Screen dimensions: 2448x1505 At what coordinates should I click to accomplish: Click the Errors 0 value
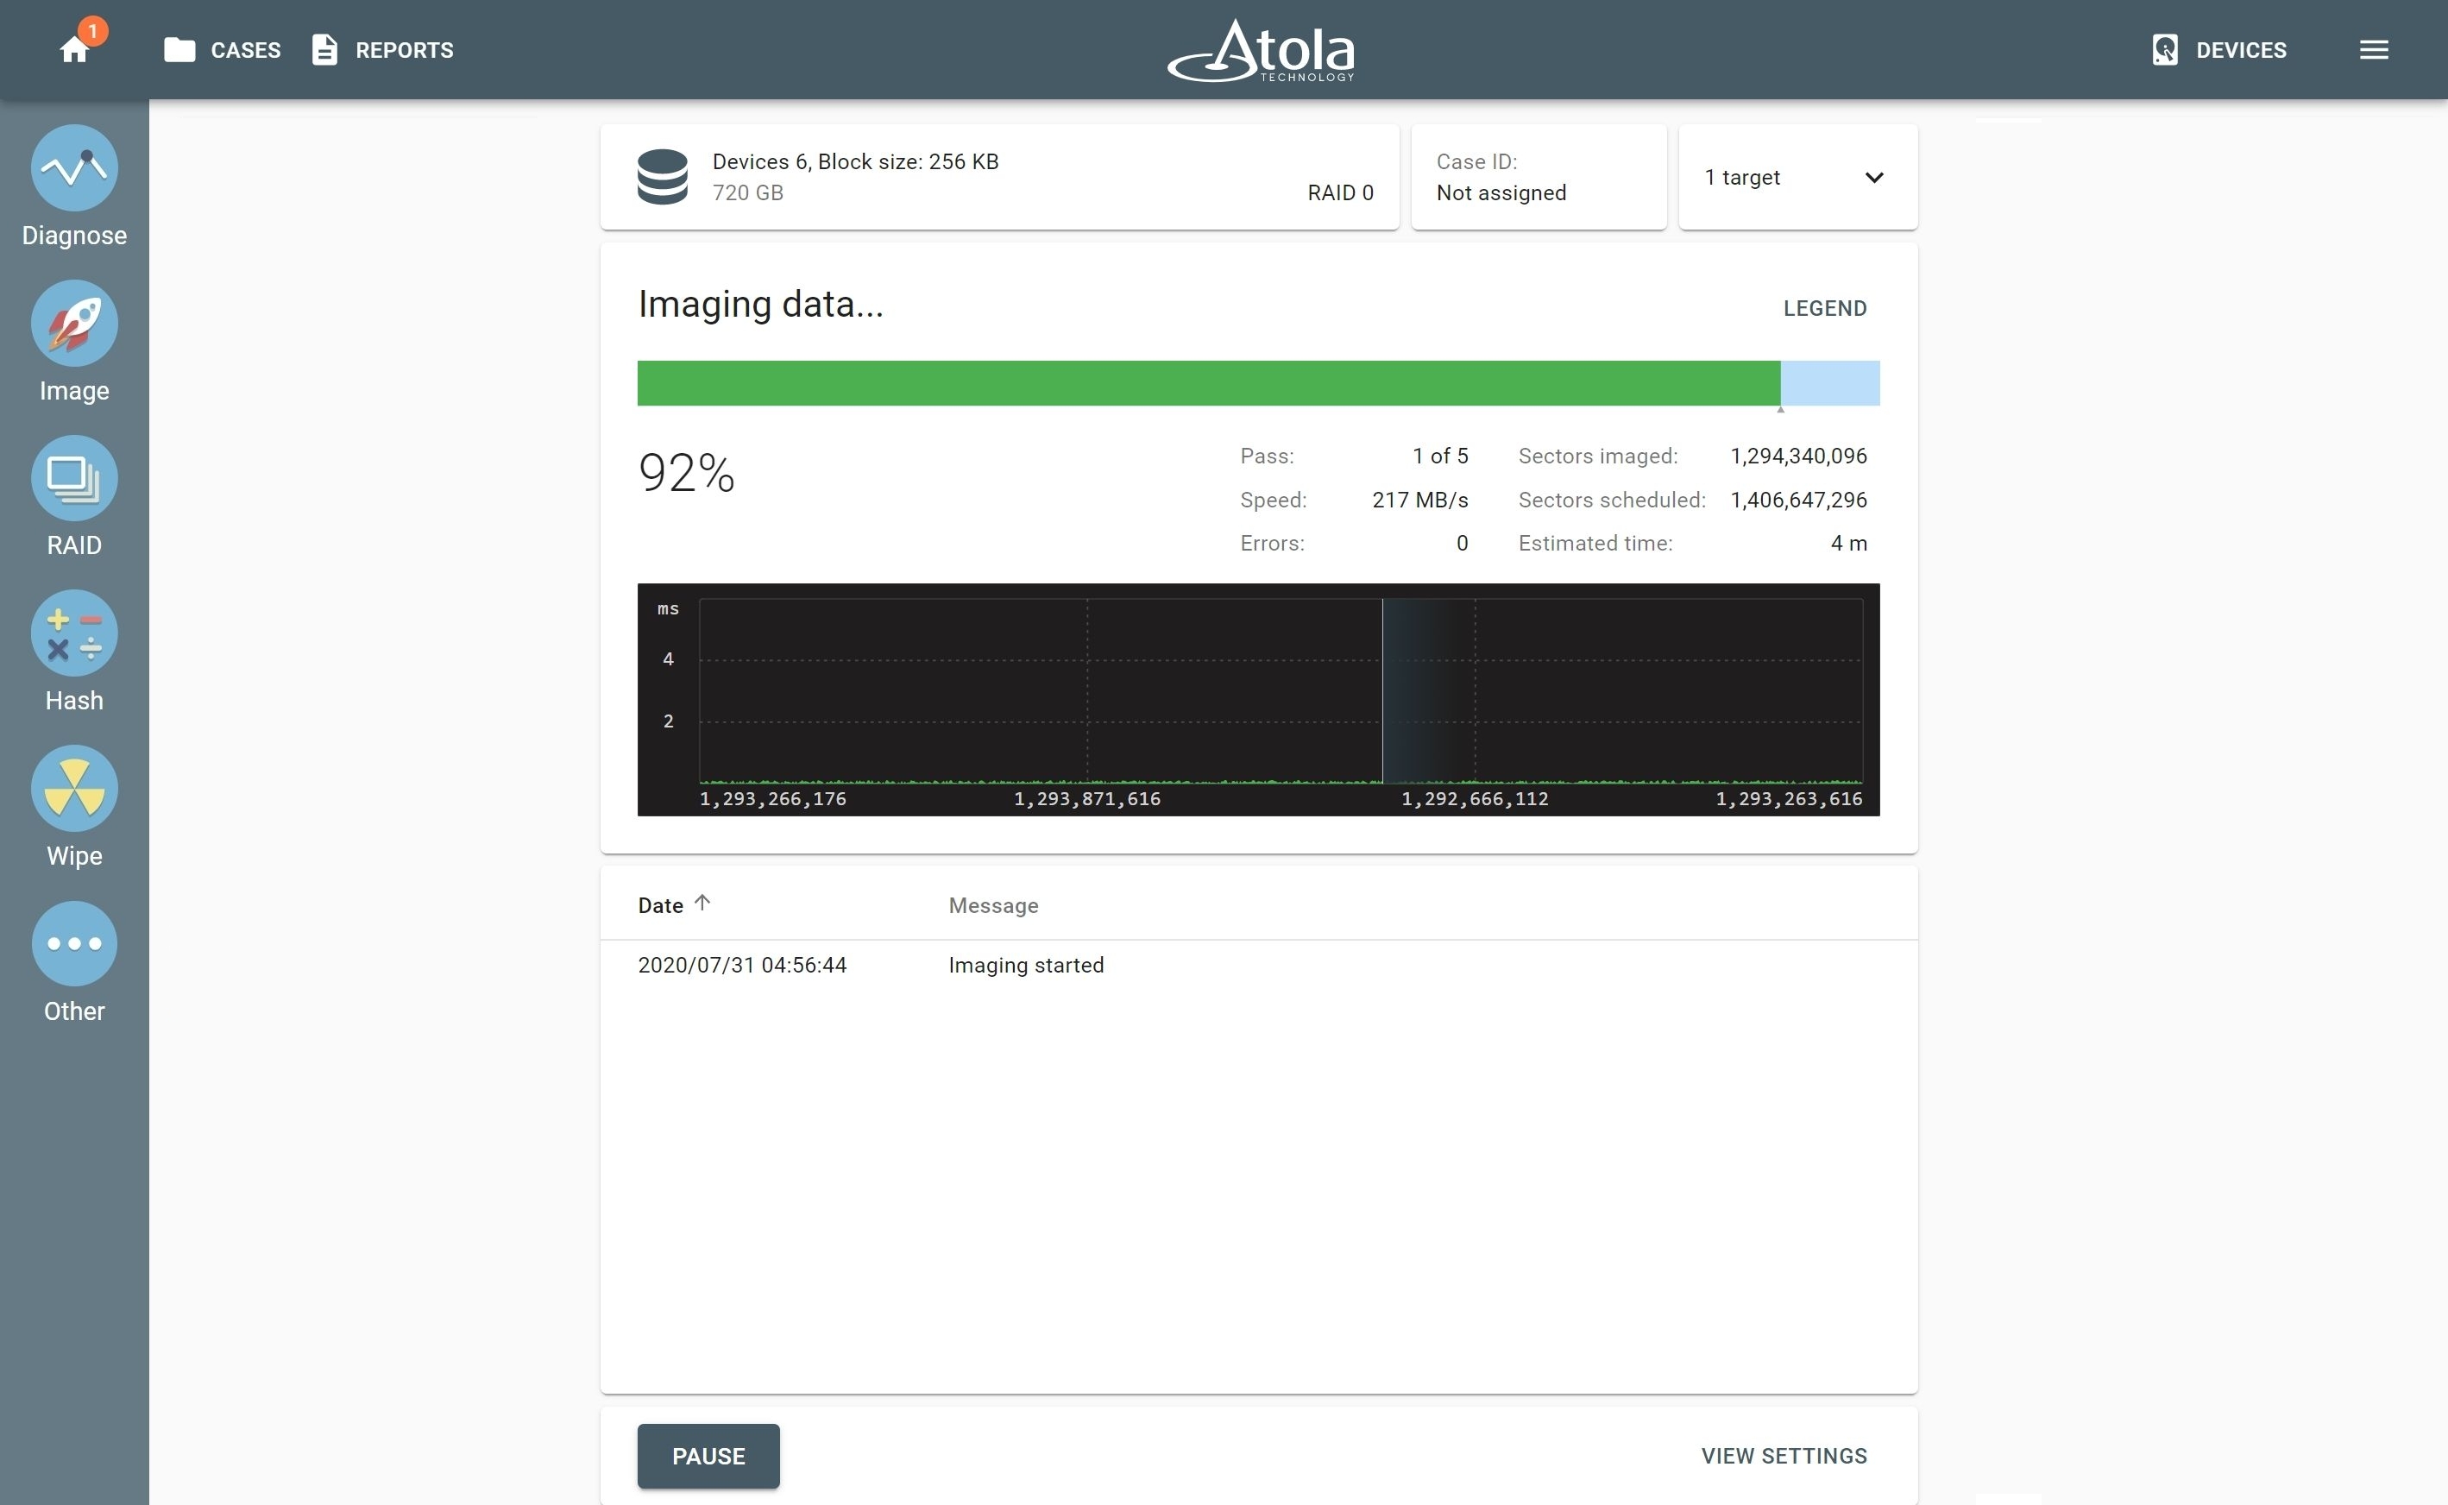coord(1462,544)
